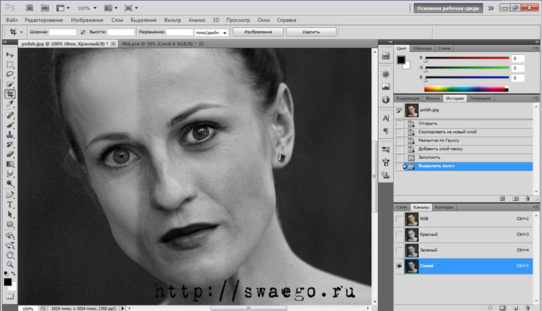Select the Zoom magnifier tool
This screenshot has height=311, width=542.
pyautogui.click(x=10, y=264)
